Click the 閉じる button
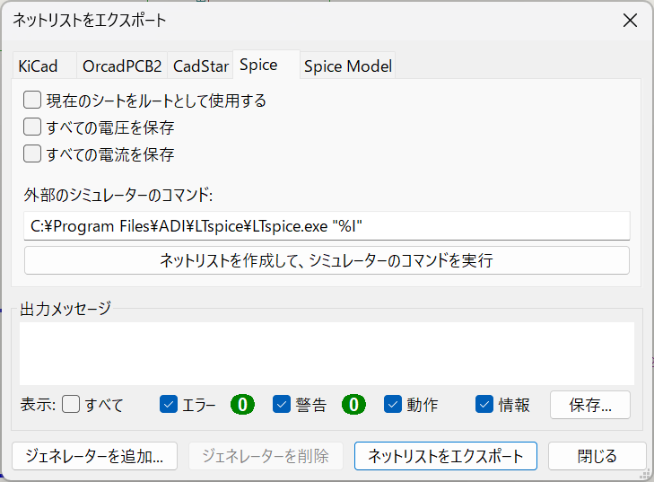 tap(597, 456)
